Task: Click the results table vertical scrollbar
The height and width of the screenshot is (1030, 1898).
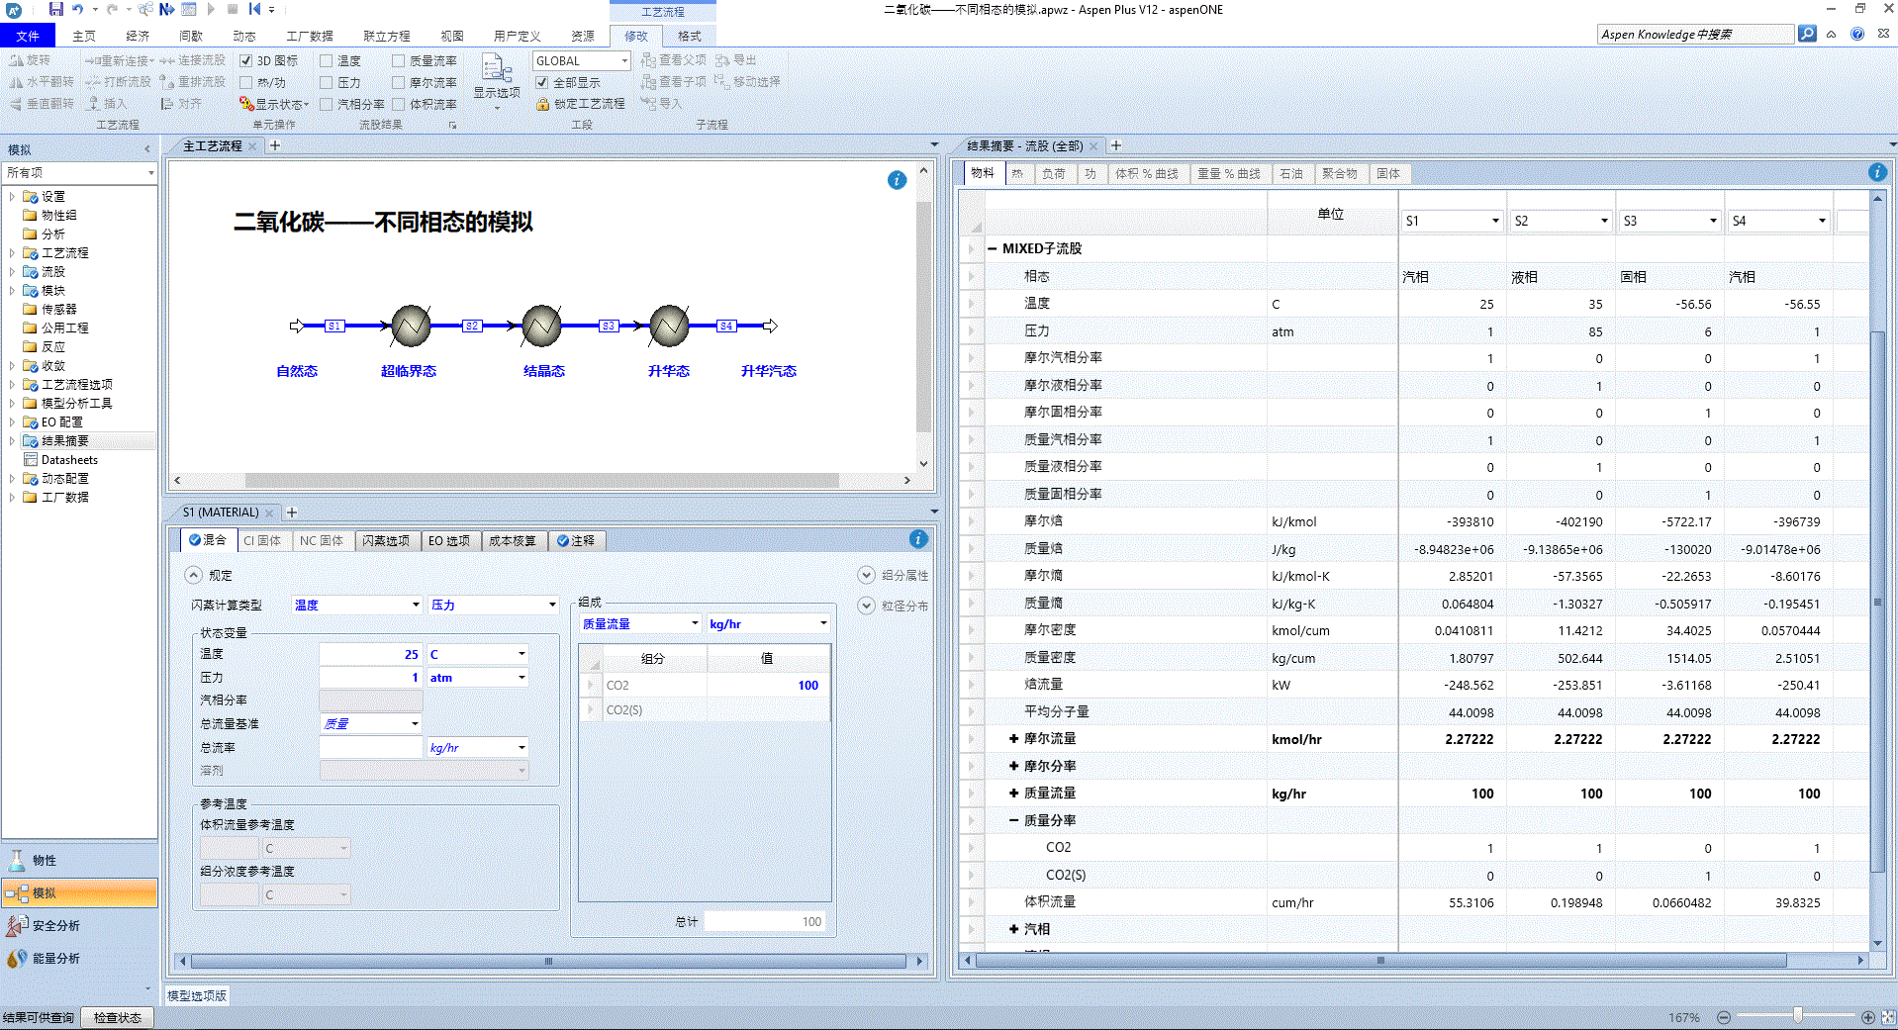Action: point(1877,602)
